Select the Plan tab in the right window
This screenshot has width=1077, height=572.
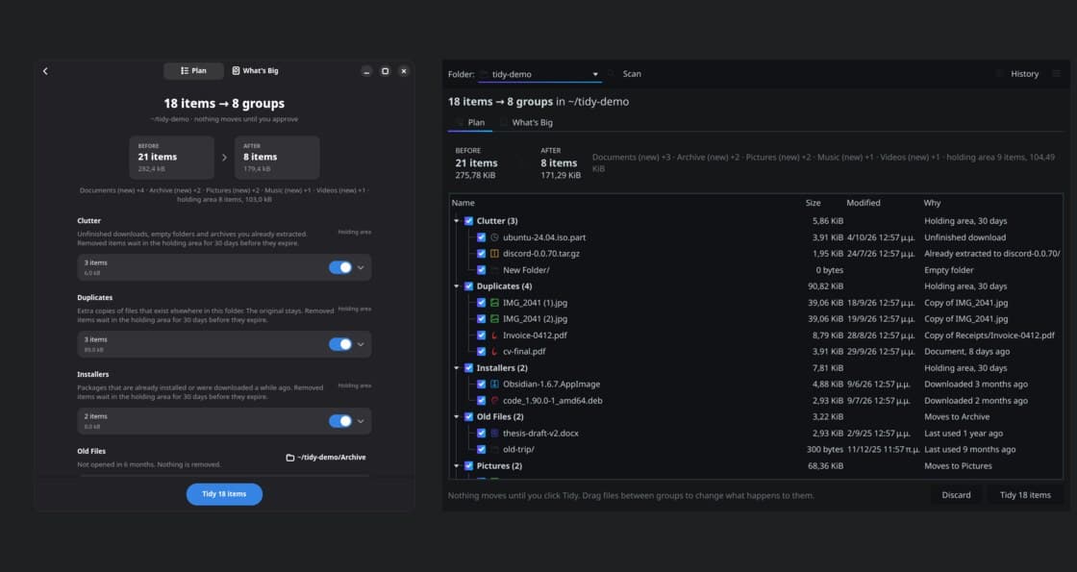coord(470,122)
